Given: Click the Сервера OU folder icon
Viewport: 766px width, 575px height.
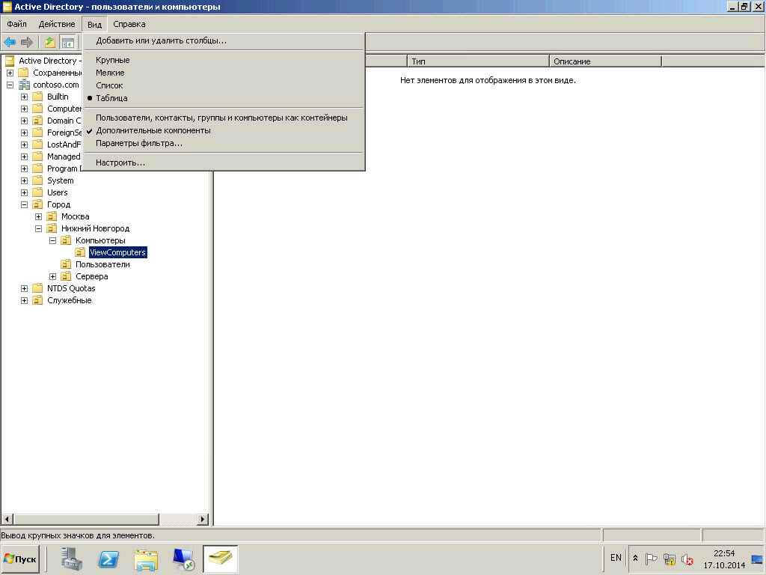Looking at the screenshot, I should (x=66, y=276).
